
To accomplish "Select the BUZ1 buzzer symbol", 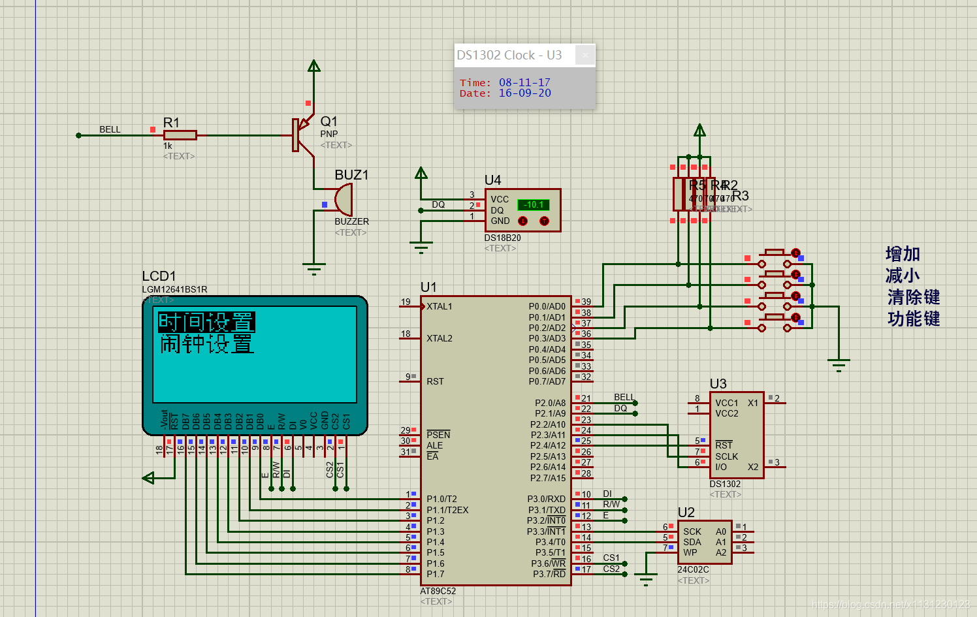I will 342,199.
